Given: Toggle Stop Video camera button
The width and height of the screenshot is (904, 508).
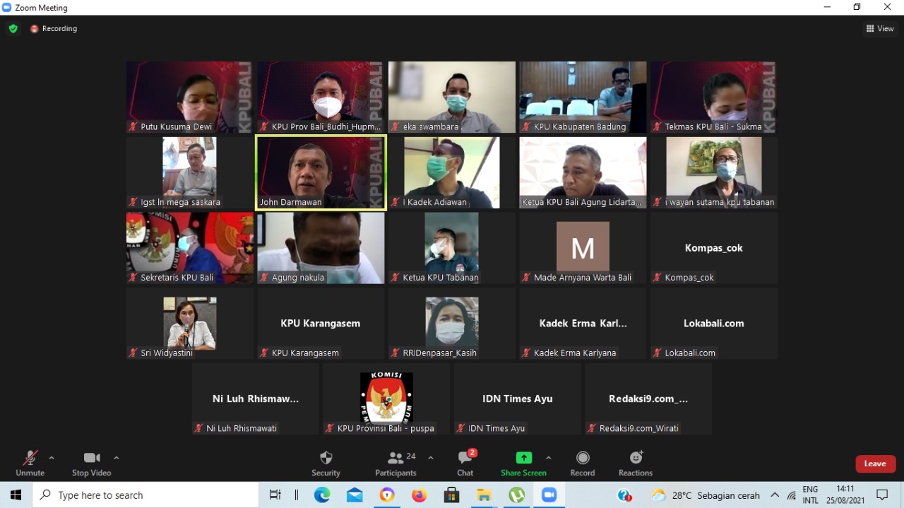Looking at the screenshot, I should click(x=91, y=458).
